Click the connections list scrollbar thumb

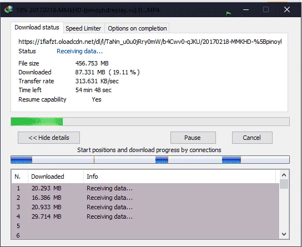[284, 184]
